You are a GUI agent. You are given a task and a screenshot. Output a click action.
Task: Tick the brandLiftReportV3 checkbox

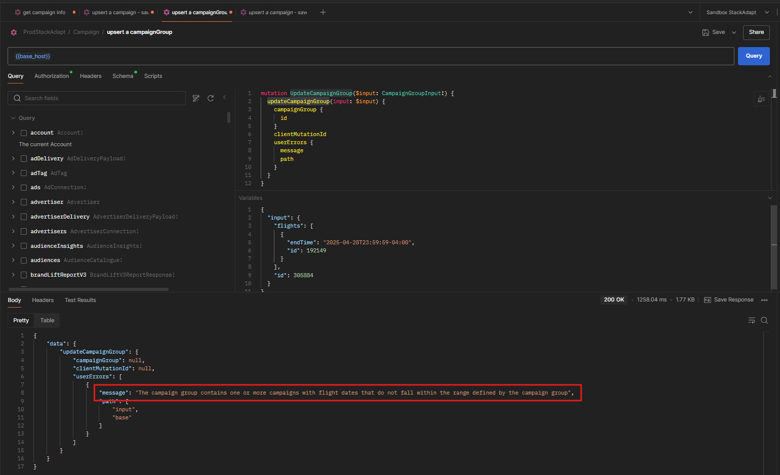click(24, 275)
